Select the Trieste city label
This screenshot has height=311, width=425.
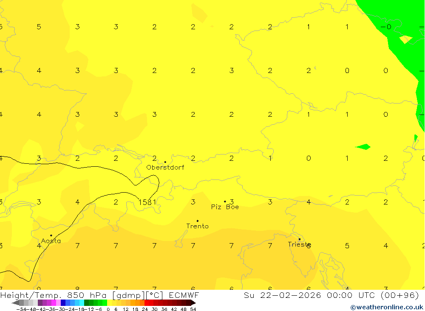[x=299, y=244]
